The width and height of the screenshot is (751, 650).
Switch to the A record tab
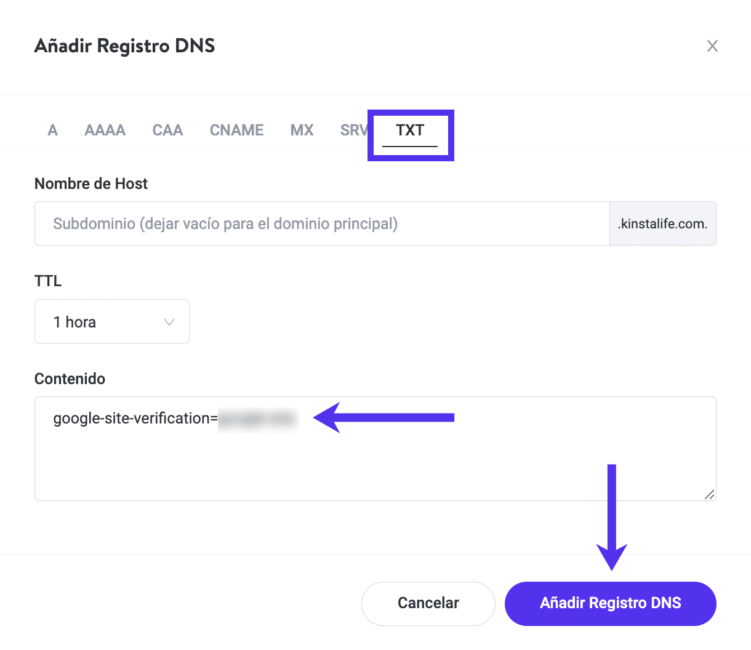(x=53, y=130)
